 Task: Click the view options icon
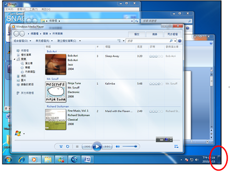click(x=119, y=41)
